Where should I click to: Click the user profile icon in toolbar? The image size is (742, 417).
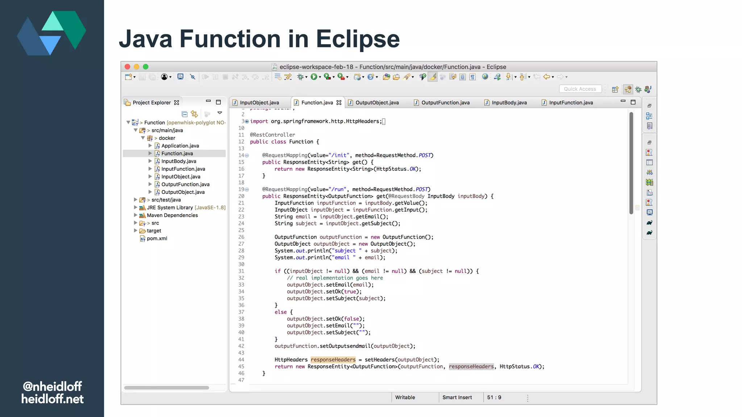coord(164,77)
